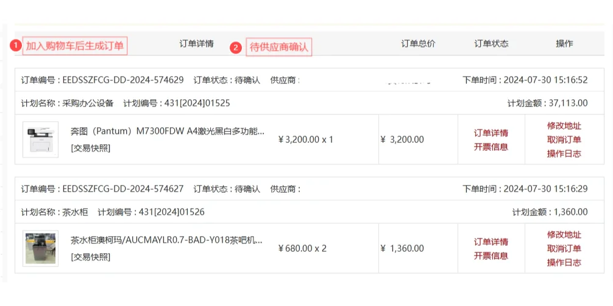Click the 订单状态 column header
Viewport: 613px width, 306px height.
[491, 44]
